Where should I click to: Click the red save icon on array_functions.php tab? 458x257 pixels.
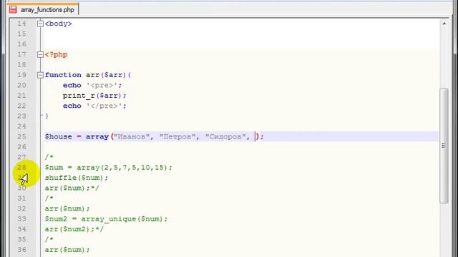(x=13, y=9)
